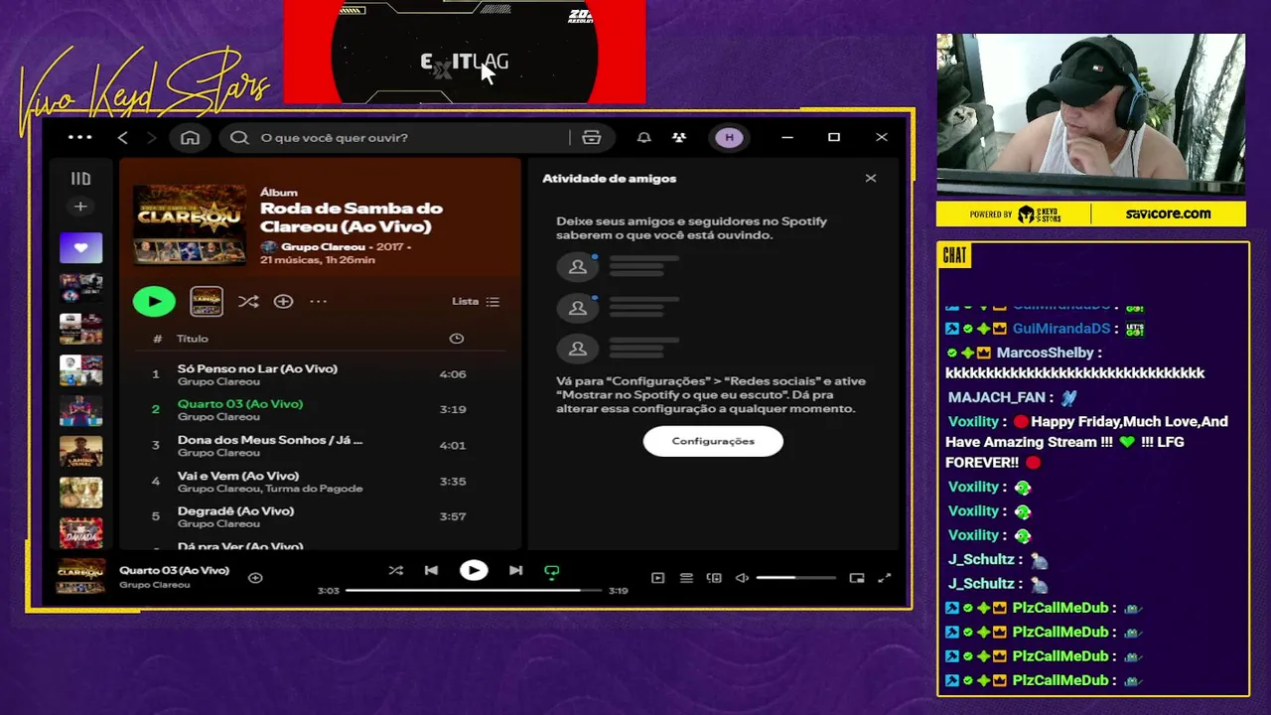The image size is (1271, 715).
Task: Open the mini player
Action: [857, 578]
